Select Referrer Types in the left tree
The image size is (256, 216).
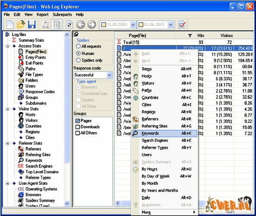(x=38, y=178)
